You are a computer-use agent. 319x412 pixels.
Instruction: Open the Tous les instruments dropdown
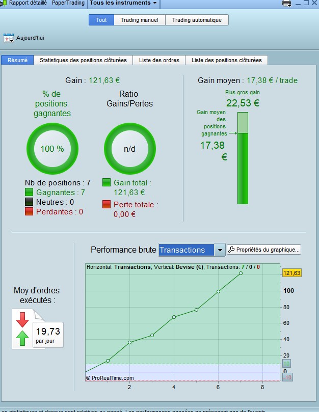tap(123, 3)
